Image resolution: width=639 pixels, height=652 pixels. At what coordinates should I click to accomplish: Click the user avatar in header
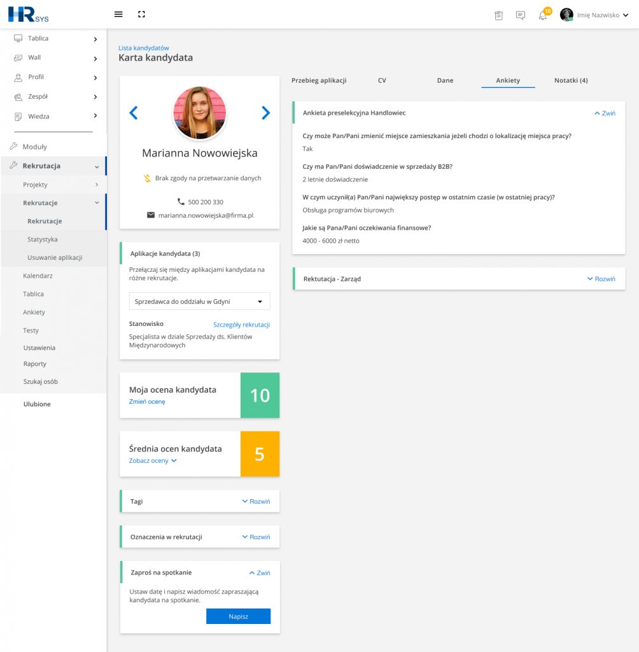(x=566, y=15)
